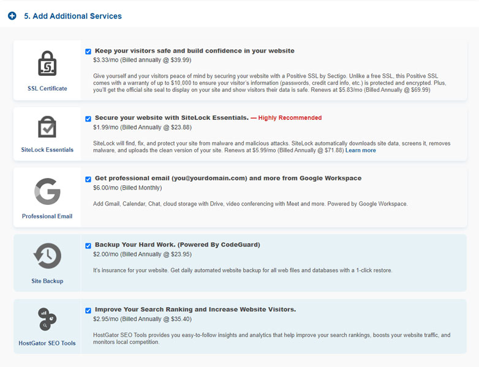This screenshot has width=479, height=367.
Task: Click the $3.33/mo SSL price line
Action: tap(142, 60)
